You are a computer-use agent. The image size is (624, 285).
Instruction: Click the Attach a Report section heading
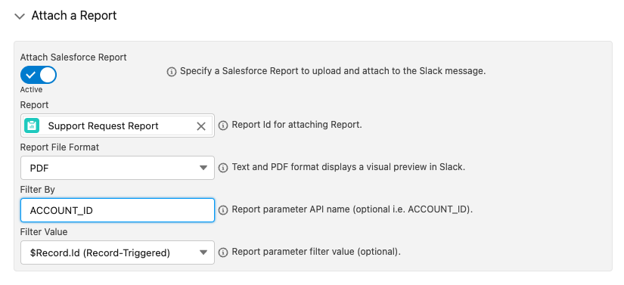pyautogui.click(x=74, y=16)
